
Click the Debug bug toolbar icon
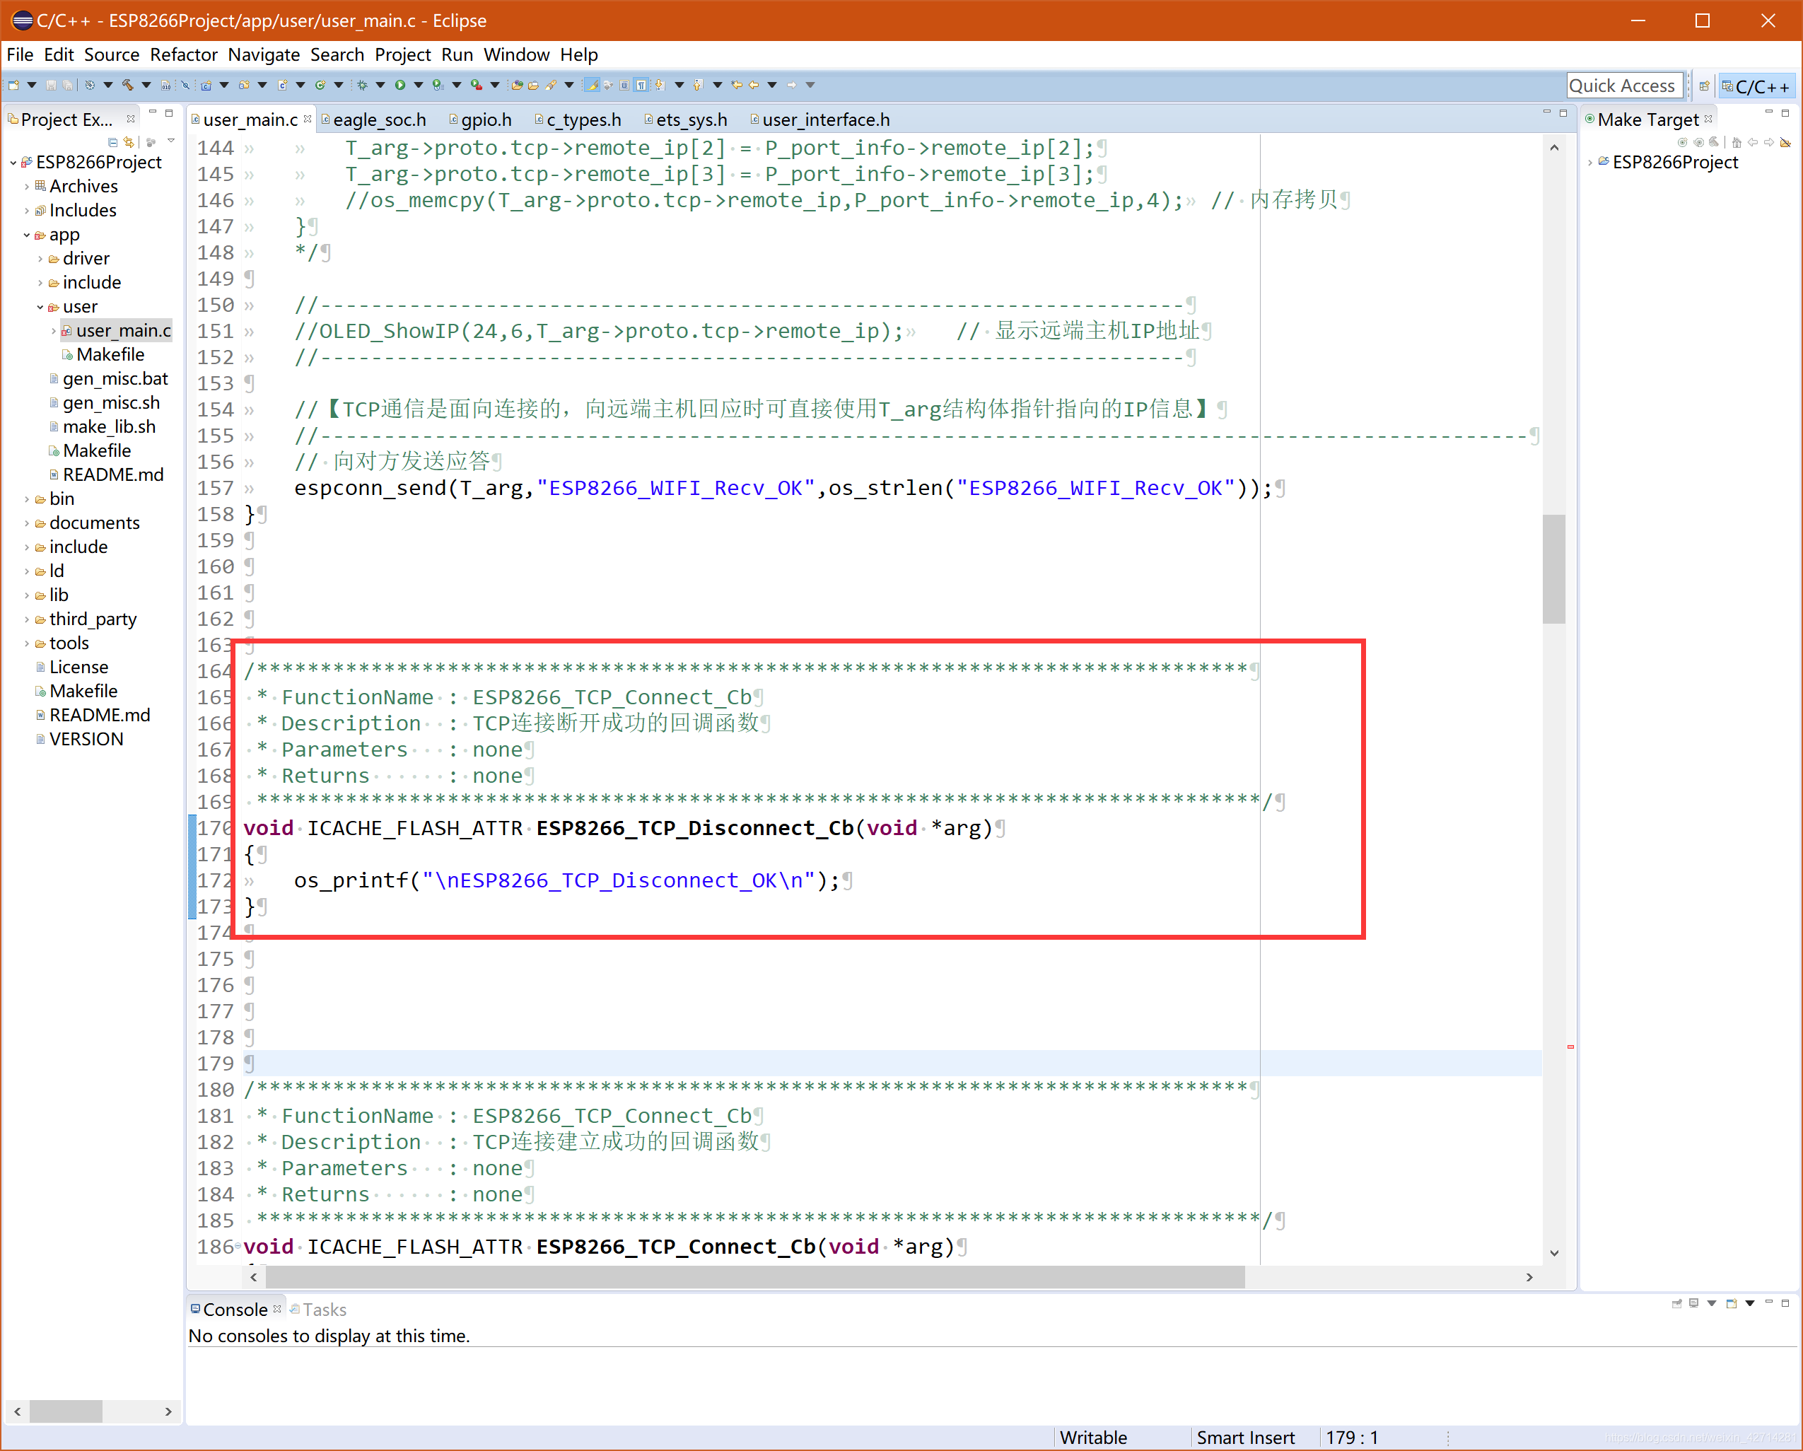pos(362,86)
